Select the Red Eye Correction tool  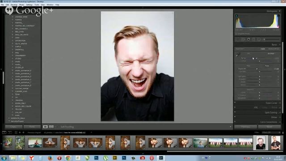tap(248, 39)
